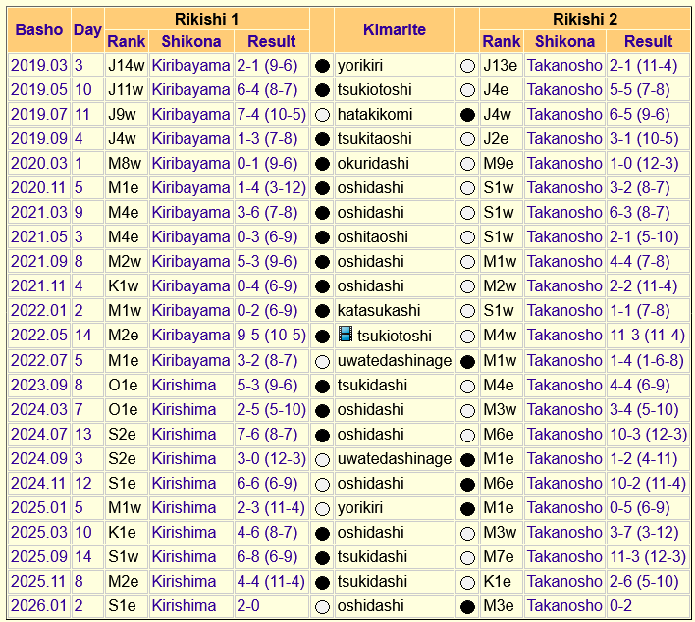The width and height of the screenshot is (695, 622).
Task: Open the 2020.11 basho link
Action: 39,187
